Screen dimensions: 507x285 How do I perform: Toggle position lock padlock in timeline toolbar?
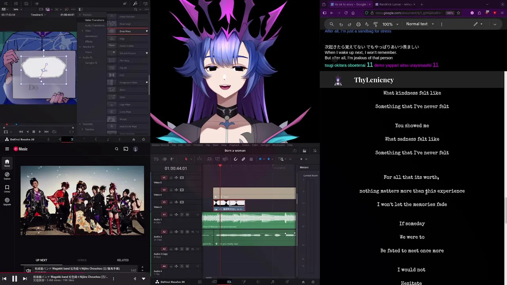251,159
